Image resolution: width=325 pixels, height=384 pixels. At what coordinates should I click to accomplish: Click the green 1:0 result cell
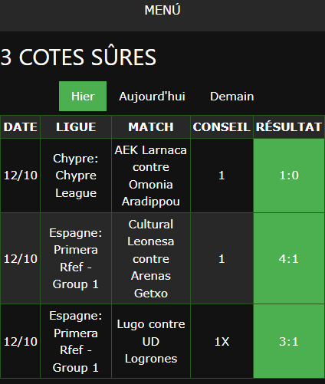coord(289,176)
